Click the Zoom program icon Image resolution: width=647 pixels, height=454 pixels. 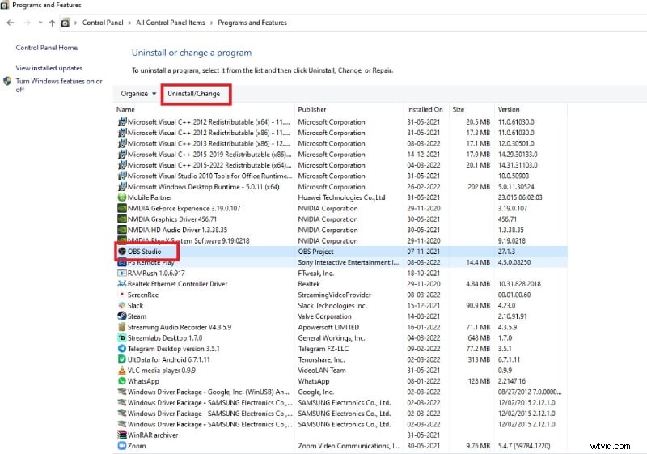pyautogui.click(x=121, y=445)
